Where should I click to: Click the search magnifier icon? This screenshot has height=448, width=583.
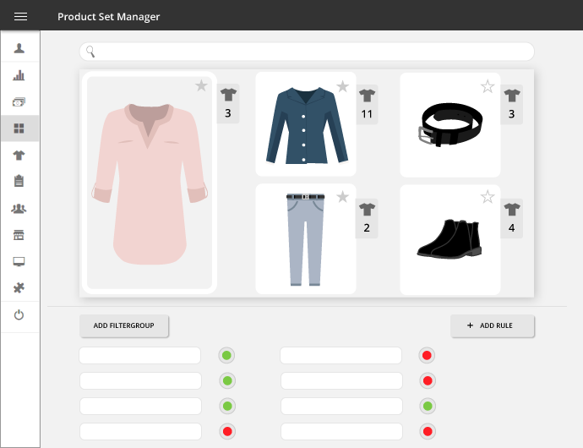[x=90, y=52]
